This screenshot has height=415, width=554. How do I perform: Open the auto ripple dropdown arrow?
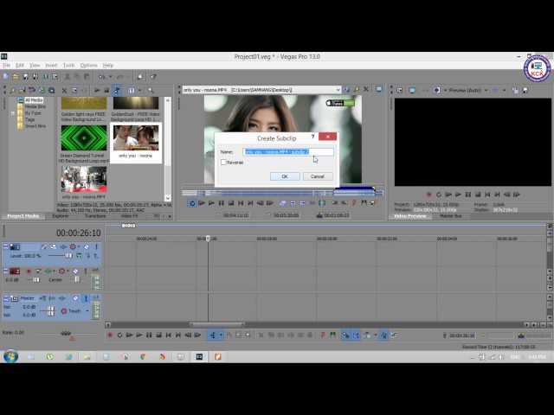point(376,335)
